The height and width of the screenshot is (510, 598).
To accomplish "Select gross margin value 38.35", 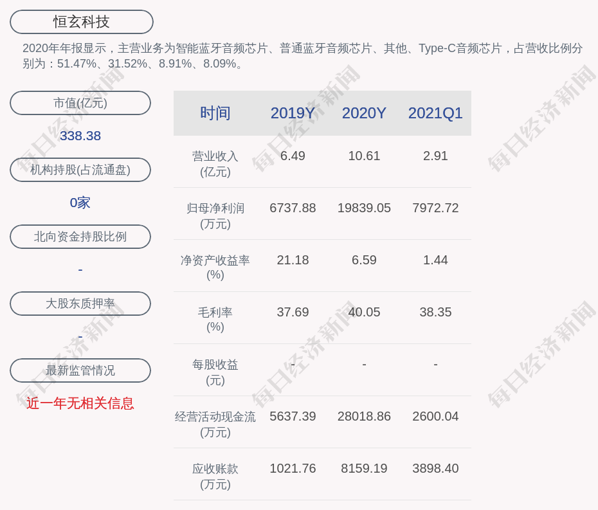I will 435,312.
